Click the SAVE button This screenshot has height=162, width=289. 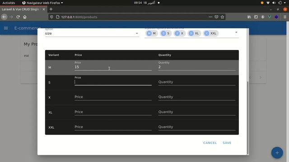[227, 143]
